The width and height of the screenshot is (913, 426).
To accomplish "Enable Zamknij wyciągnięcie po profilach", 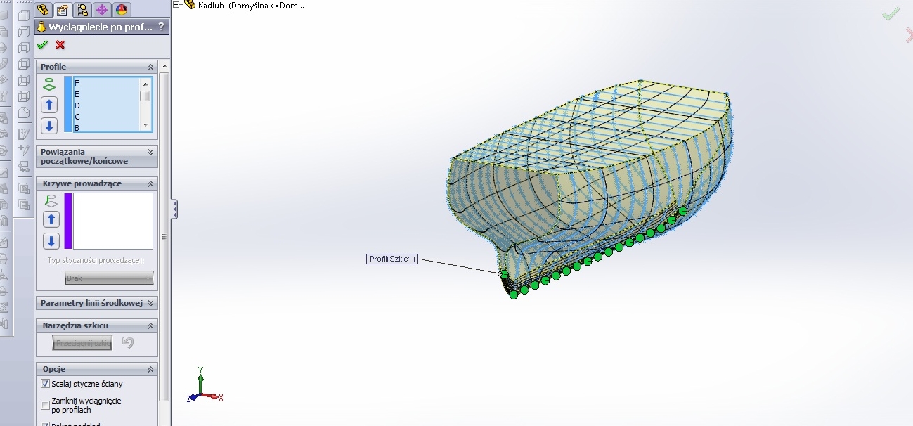I will click(x=46, y=405).
